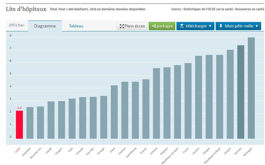Click the France axis label

coord(186,151)
